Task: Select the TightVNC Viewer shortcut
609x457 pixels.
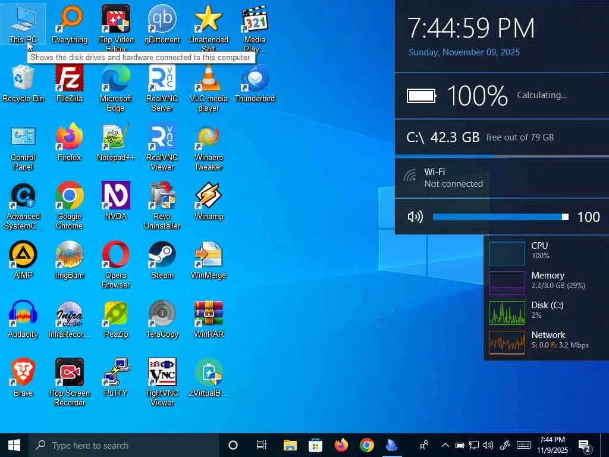Action: (x=162, y=383)
